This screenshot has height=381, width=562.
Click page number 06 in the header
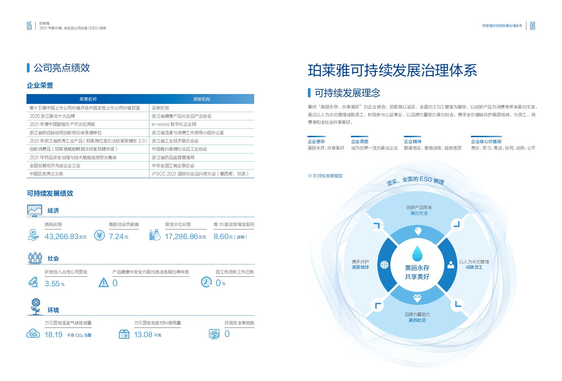532,26
